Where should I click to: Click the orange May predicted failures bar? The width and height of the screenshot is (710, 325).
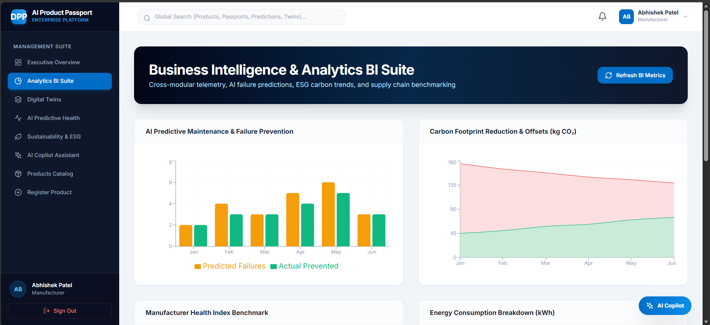(x=328, y=214)
